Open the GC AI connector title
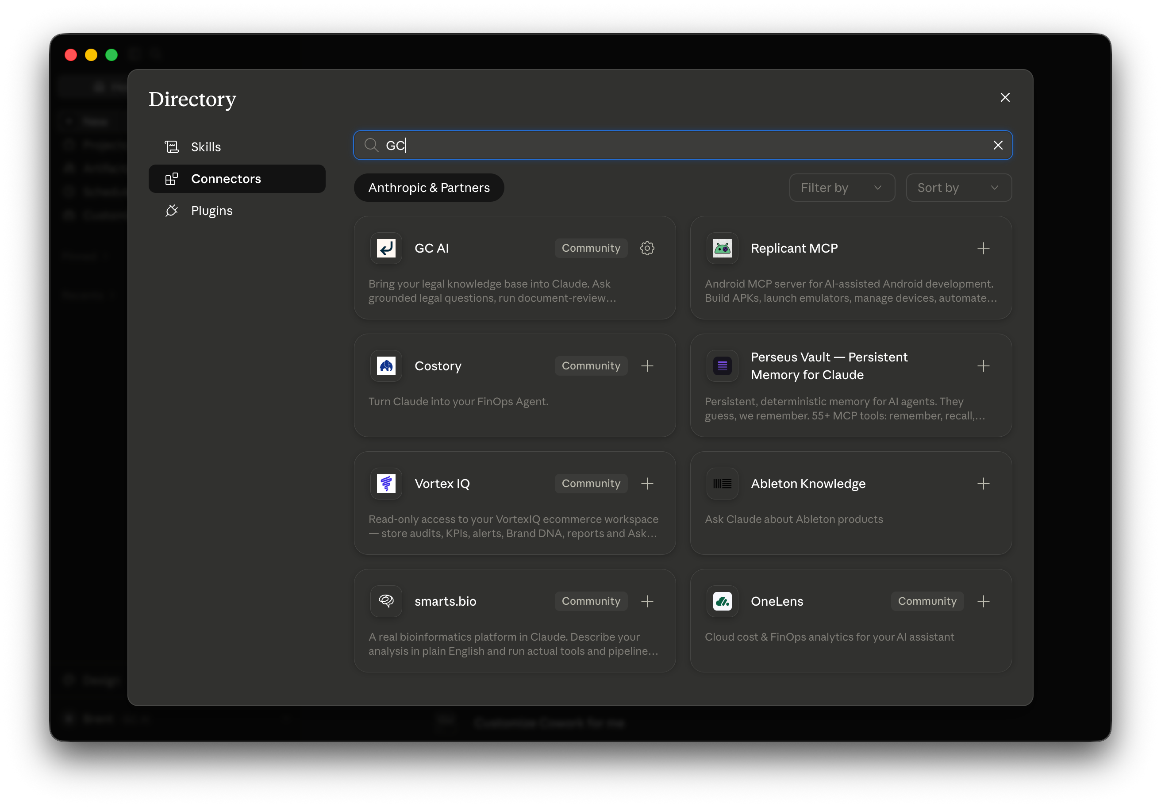This screenshot has width=1161, height=807. pos(432,248)
